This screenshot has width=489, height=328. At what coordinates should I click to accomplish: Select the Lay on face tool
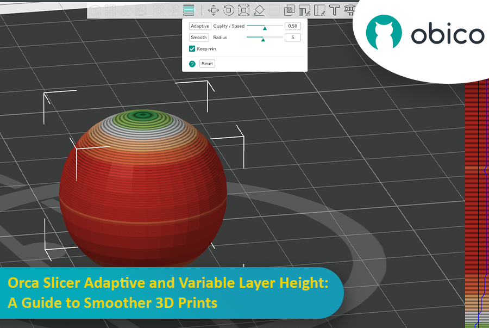pos(259,10)
